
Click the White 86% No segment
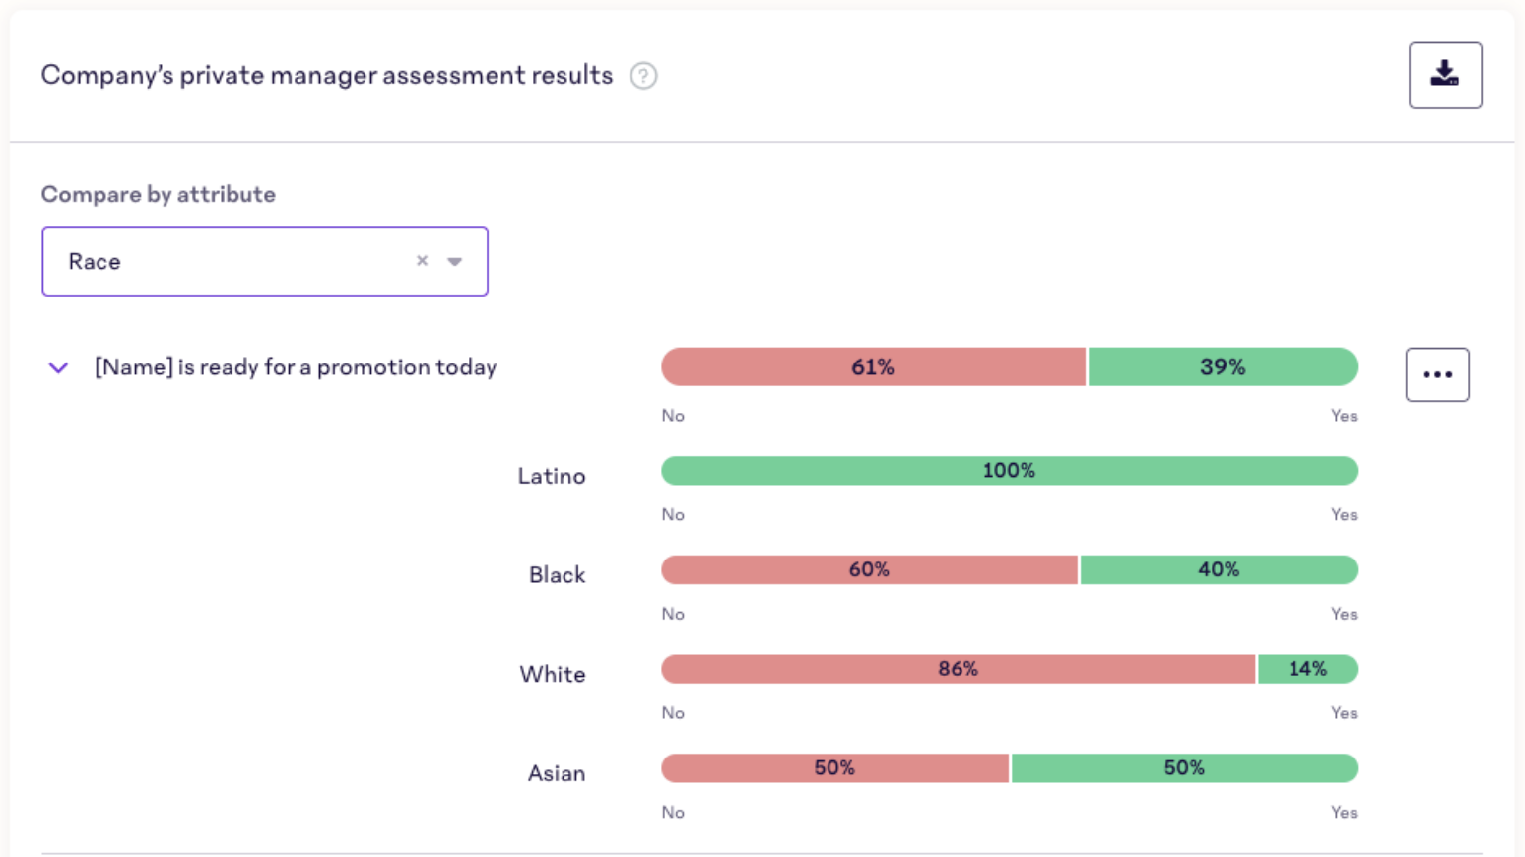959,669
